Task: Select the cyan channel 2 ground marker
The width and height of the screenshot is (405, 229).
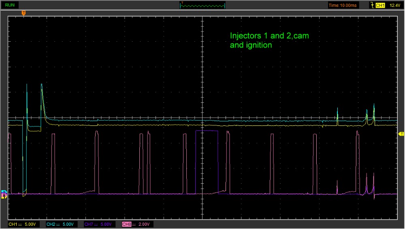Action: tap(4, 192)
